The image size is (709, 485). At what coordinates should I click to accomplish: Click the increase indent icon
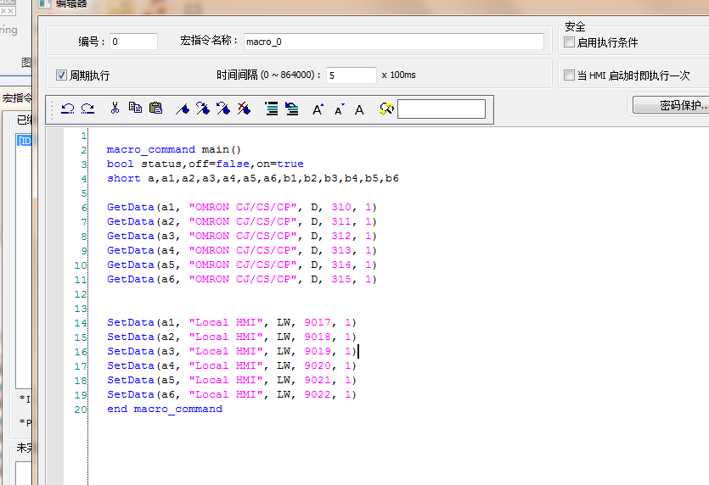tap(272, 109)
